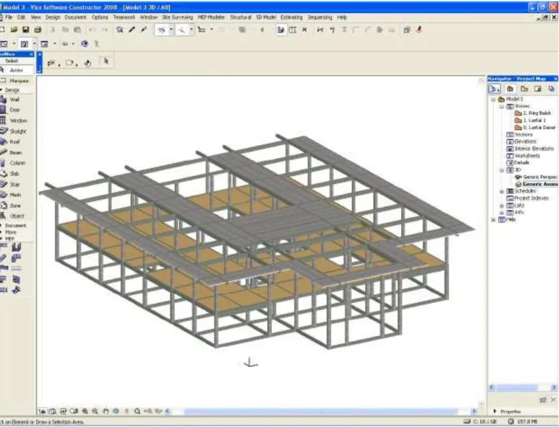The height and width of the screenshot is (427, 559).
Task: Collapse the Design section in toolbox
Action: click(1, 90)
